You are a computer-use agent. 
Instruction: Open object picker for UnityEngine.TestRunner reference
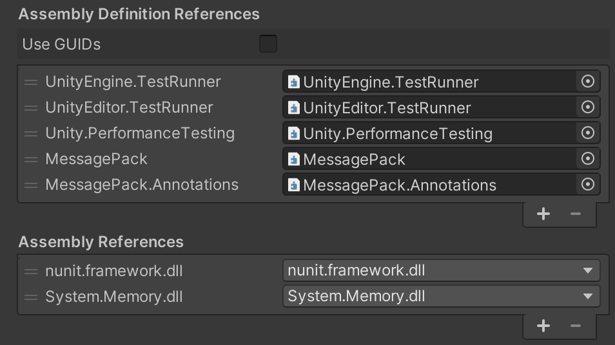pyautogui.click(x=587, y=82)
